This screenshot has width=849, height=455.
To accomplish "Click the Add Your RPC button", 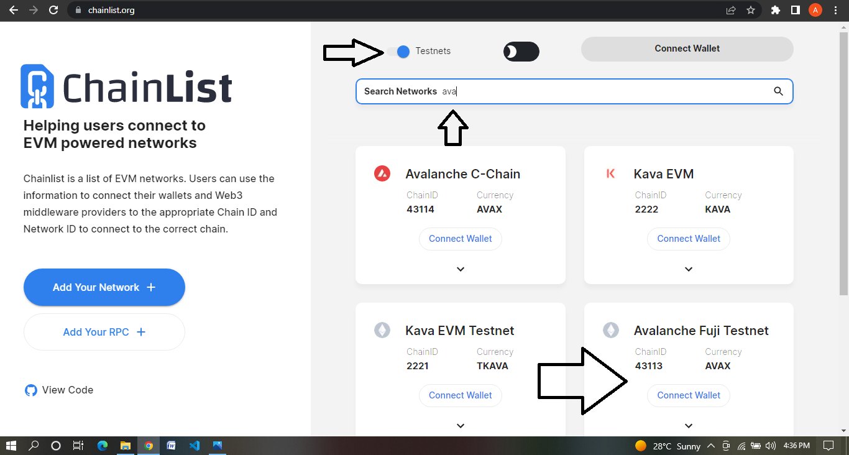I will [x=104, y=332].
